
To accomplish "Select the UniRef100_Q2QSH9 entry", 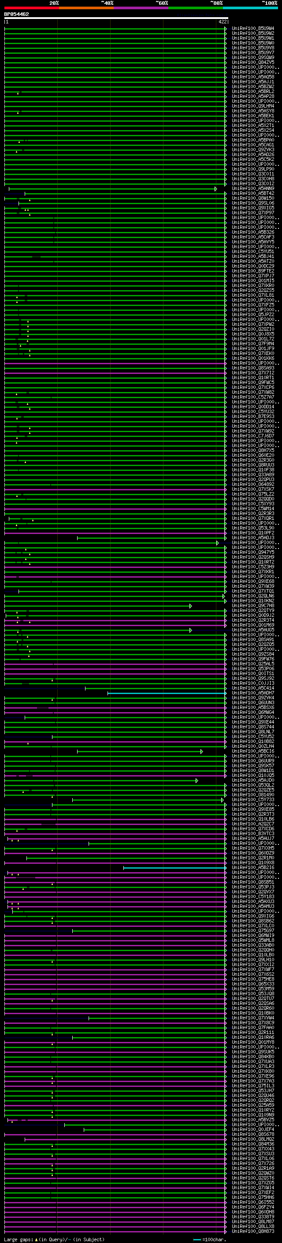I will pyautogui.click(x=253, y=557).
